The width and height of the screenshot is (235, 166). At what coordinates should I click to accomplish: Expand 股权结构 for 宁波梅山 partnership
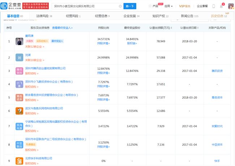(32, 131)
